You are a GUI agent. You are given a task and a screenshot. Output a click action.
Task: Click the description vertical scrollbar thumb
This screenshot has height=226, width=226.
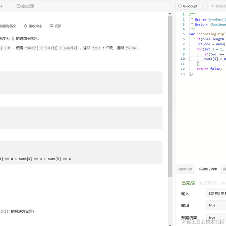(170, 96)
